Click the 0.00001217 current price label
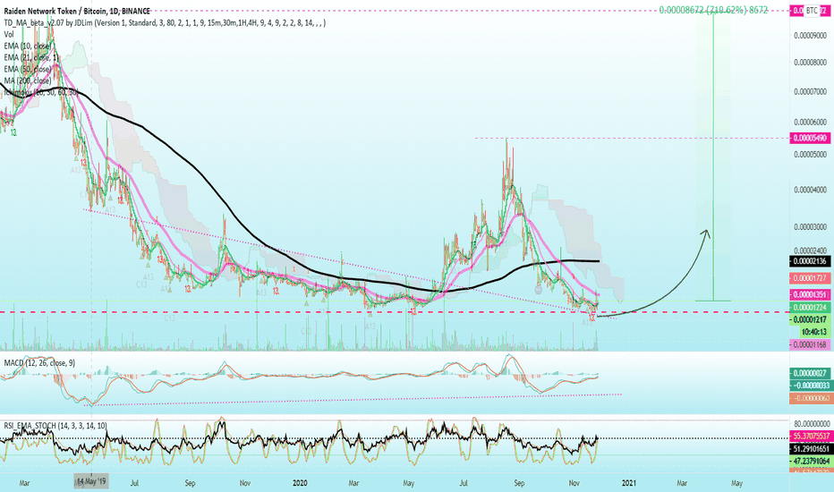The height and width of the screenshot is (492, 834). click(811, 319)
